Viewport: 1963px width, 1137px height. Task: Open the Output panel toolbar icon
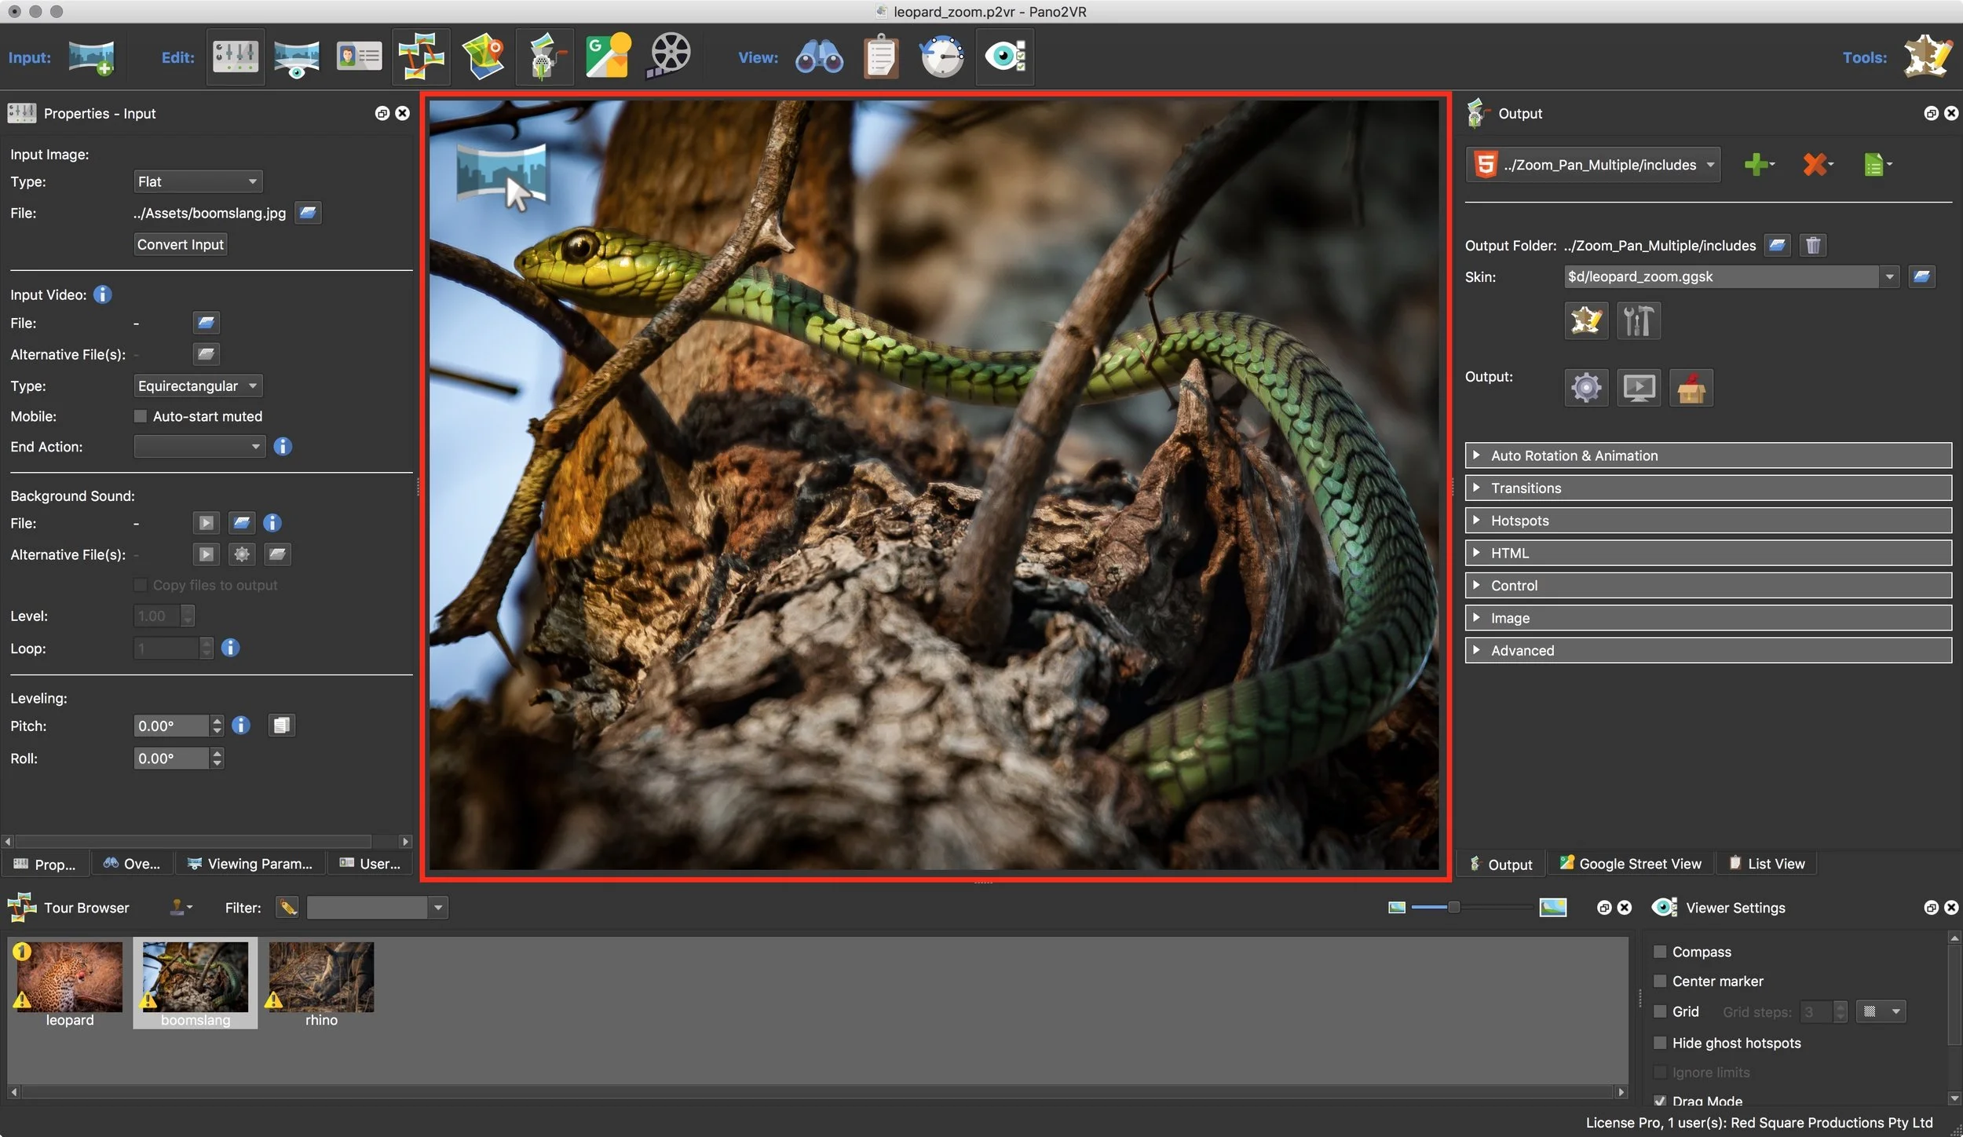(x=545, y=57)
